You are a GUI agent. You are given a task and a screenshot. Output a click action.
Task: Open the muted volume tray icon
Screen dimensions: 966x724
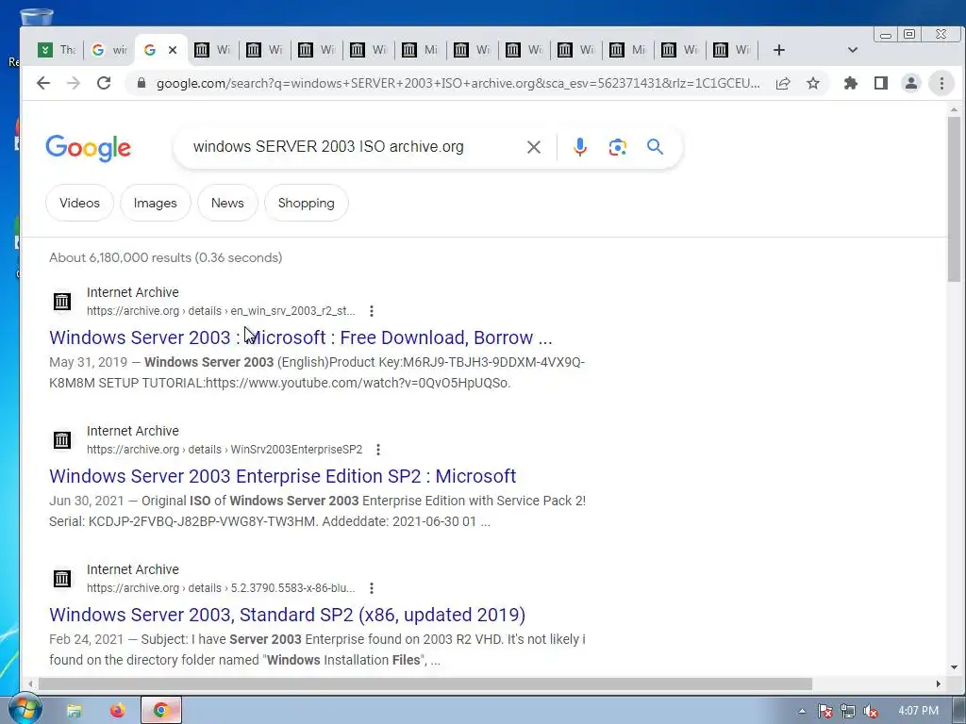click(x=871, y=711)
